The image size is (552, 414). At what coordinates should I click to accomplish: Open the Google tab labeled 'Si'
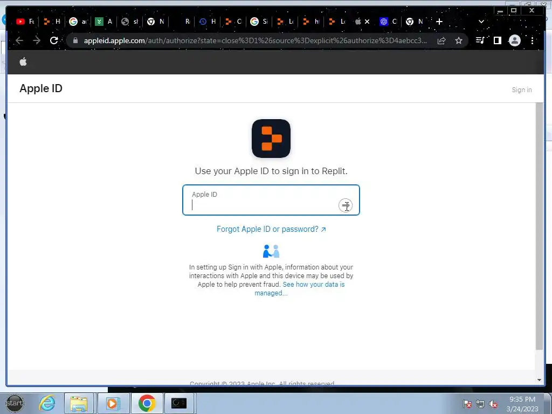pos(259,22)
